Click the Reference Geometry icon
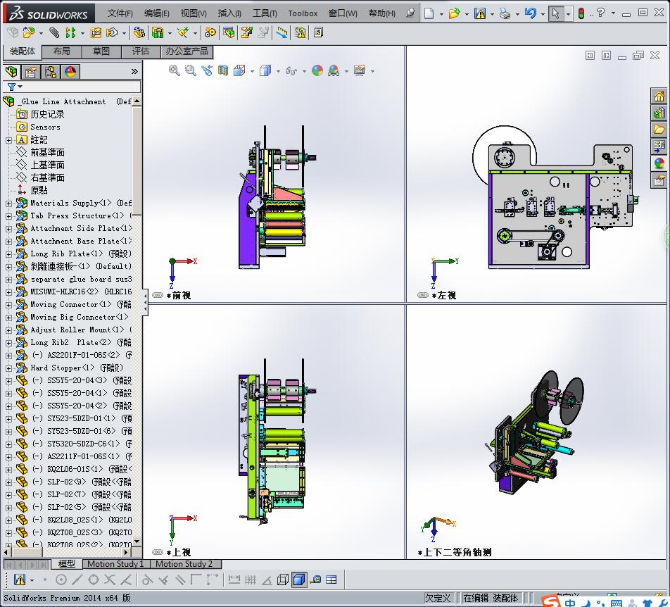 pos(183,32)
